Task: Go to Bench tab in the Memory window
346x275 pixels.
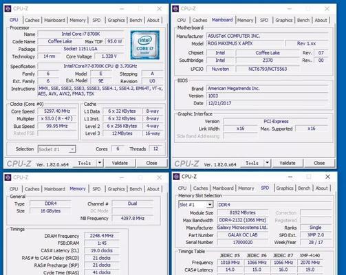Action: [136, 189]
